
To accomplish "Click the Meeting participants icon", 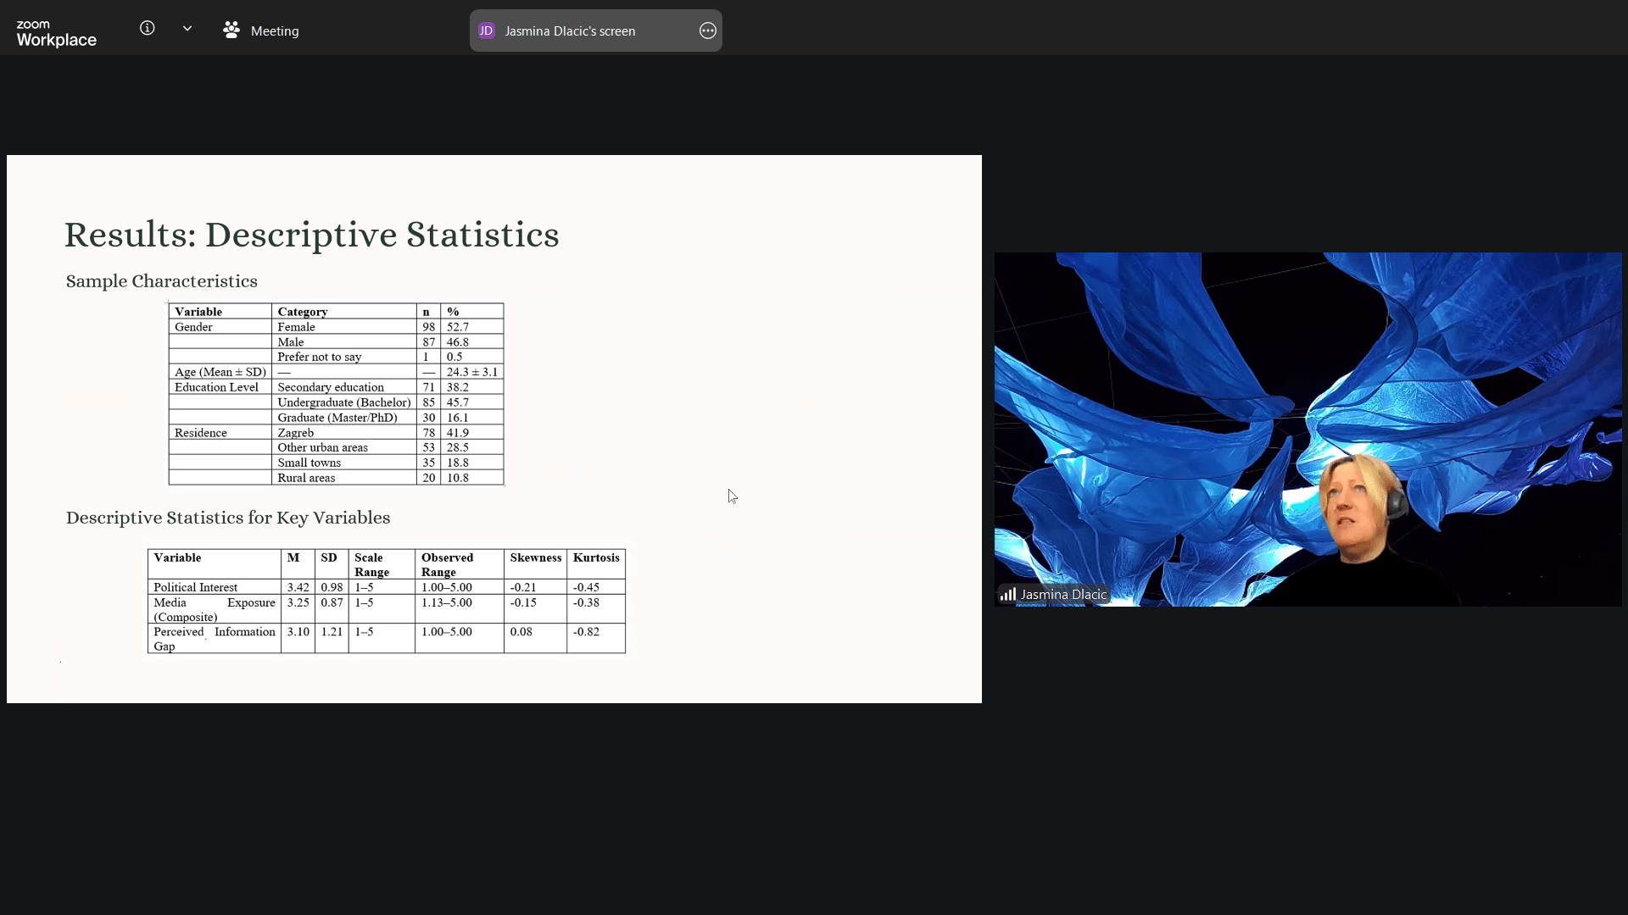I will point(231,30).
